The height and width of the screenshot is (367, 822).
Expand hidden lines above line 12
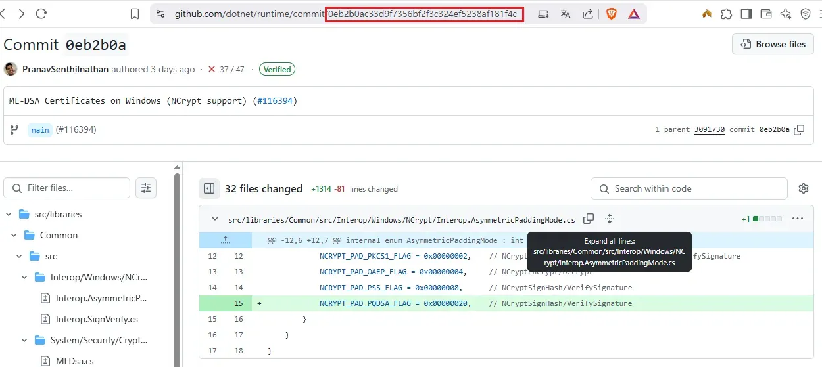(x=226, y=240)
